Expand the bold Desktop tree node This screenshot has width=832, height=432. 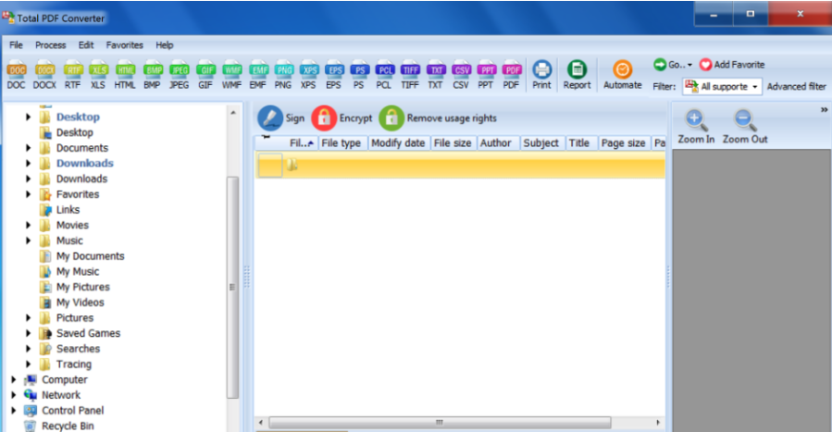[28, 117]
